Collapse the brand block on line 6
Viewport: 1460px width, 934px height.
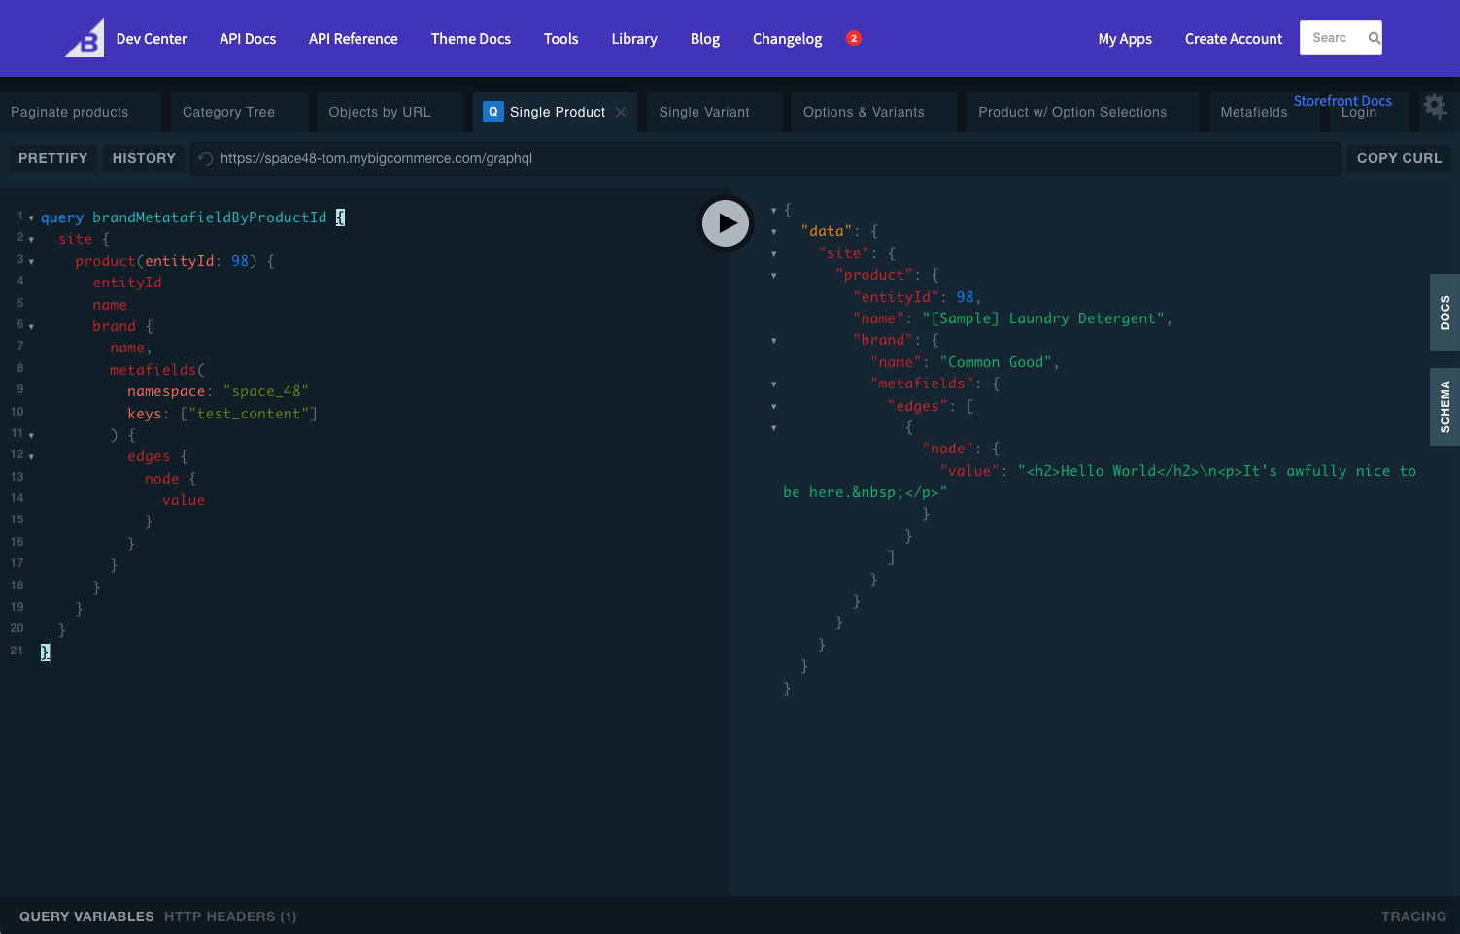pos(31,327)
